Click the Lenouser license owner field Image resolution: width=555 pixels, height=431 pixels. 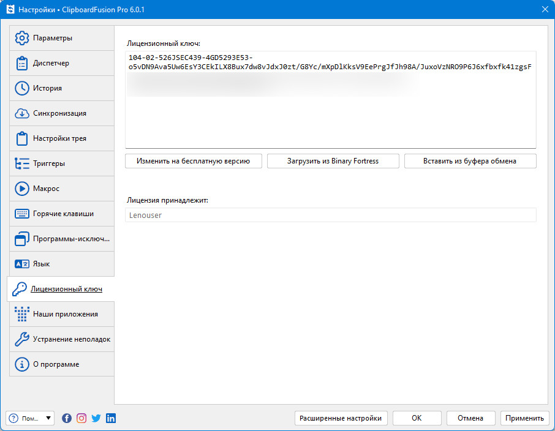coord(331,215)
